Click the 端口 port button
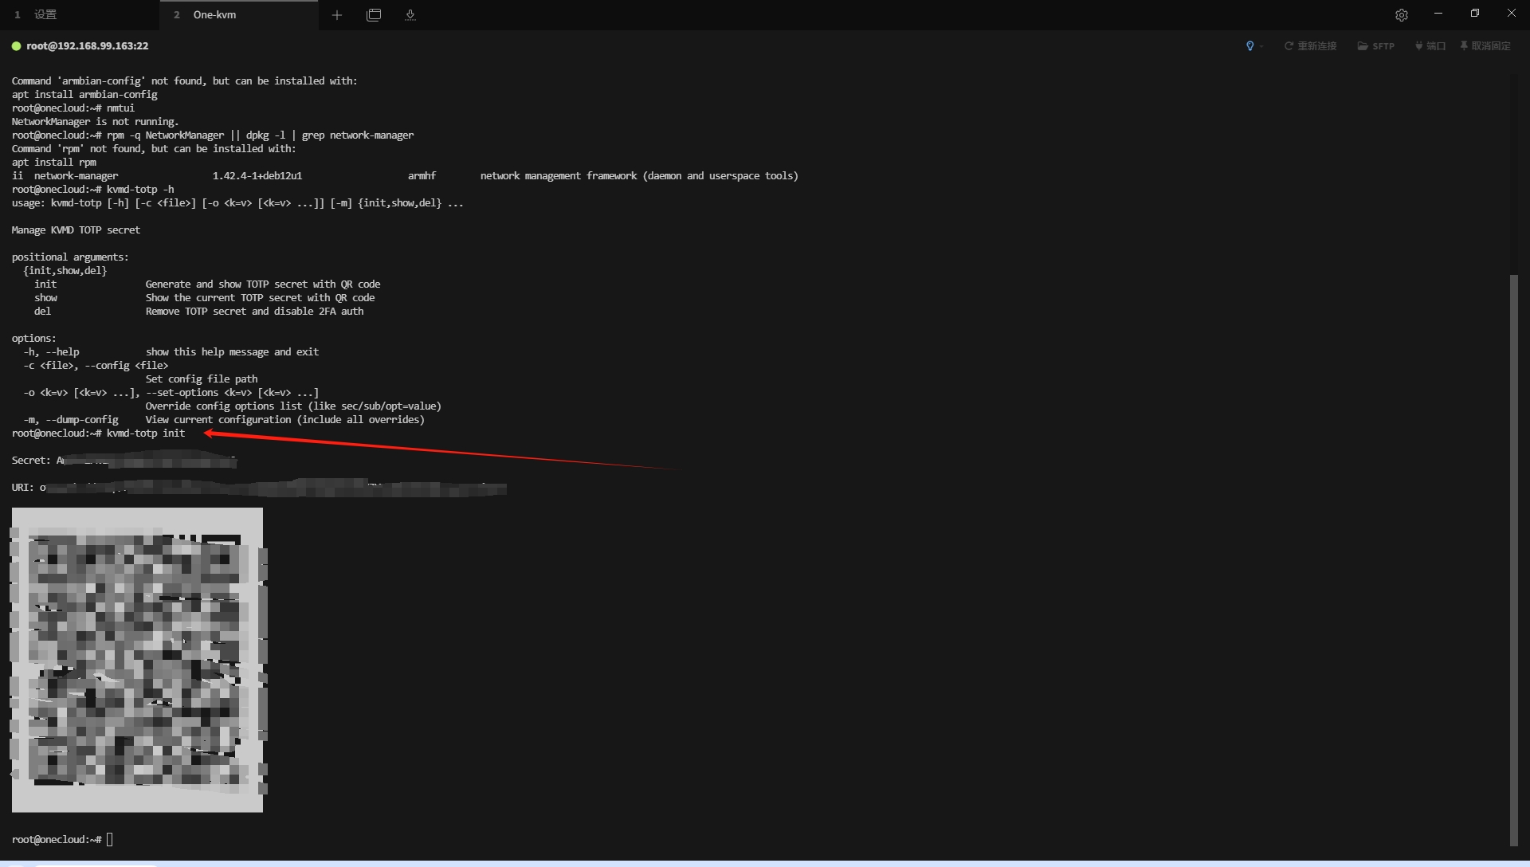This screenshot has height=867, width=1530. [1430, 46]
